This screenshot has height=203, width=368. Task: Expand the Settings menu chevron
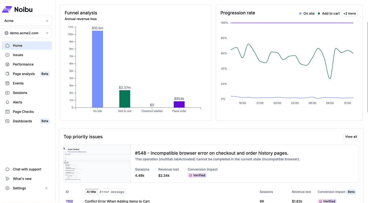pyautogui.click(x=46, y=188)
